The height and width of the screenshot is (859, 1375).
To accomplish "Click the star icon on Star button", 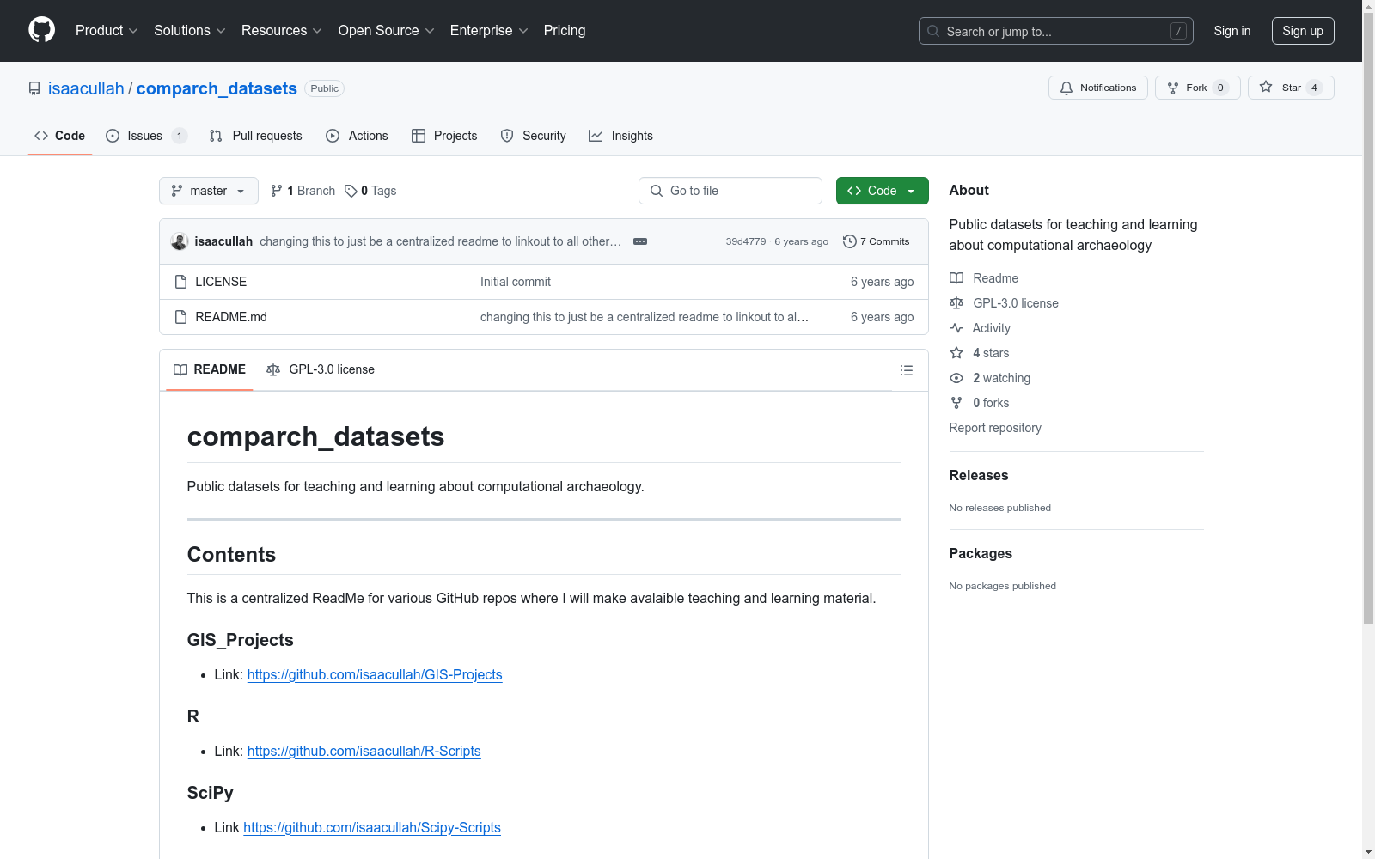I will click(x=1266, y=87).
